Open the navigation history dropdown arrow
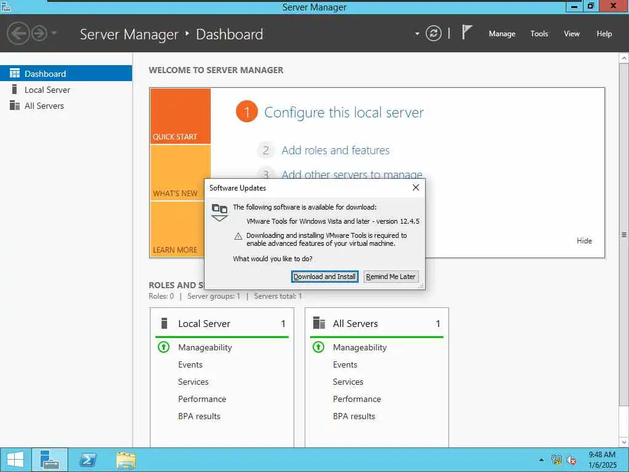Viewport: 629px width, 472px height. 54,33
